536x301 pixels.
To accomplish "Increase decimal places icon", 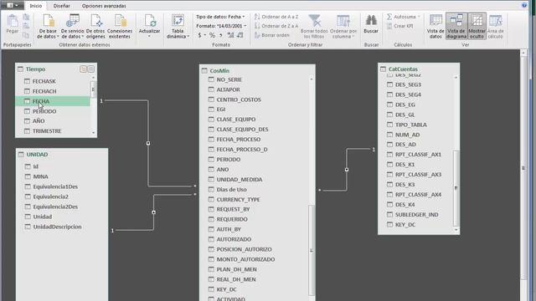I will (231, 35).
